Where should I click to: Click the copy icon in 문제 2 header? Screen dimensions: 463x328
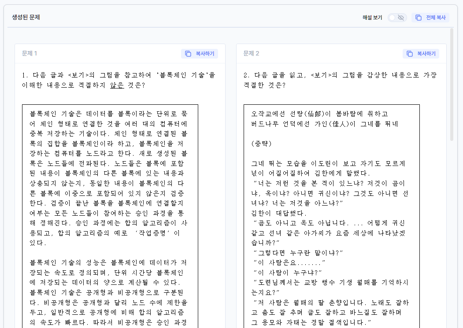pyautogui.click(x=410, y=54)
